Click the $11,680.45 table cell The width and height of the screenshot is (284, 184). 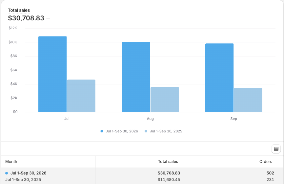pos(169,180)
